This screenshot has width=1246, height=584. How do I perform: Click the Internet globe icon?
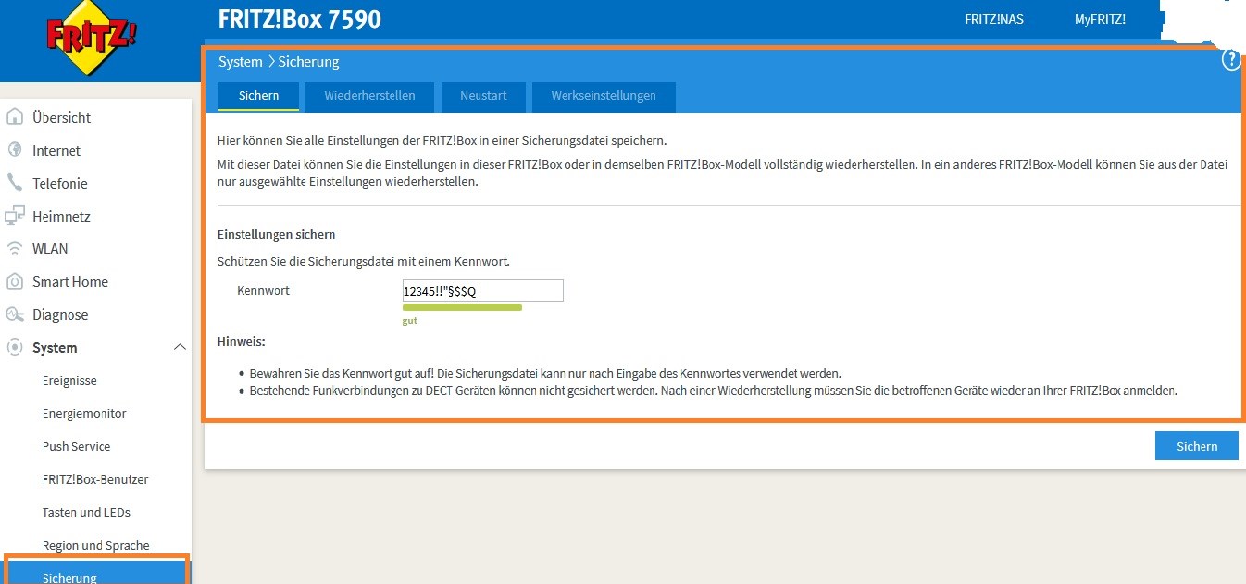coord(15,150)
